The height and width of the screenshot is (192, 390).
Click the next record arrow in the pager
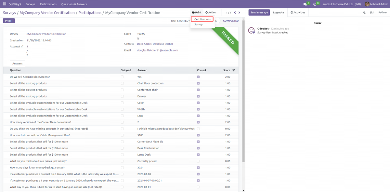tap(240, 12)
